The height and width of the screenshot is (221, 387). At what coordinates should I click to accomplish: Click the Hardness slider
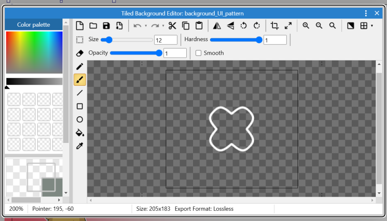(x=236, y=40)
